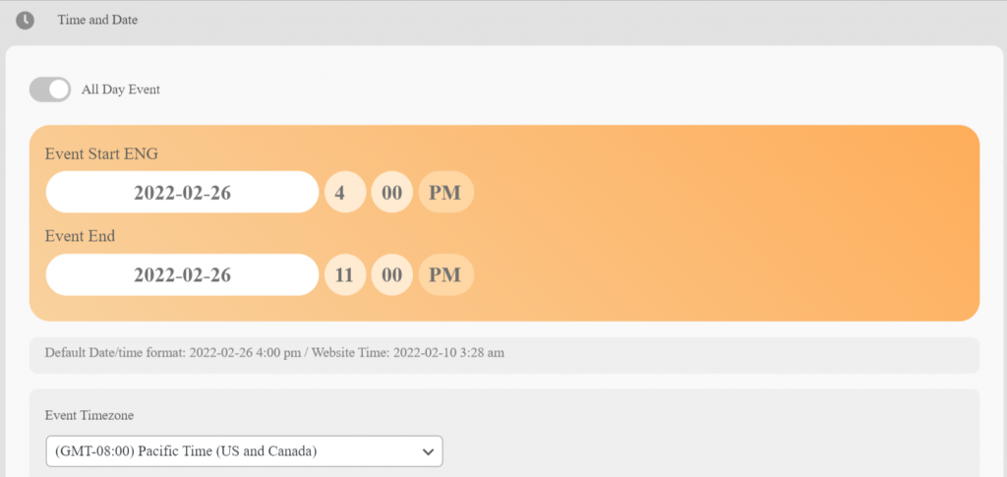Click the clock icon beside Time and Date

25,20
